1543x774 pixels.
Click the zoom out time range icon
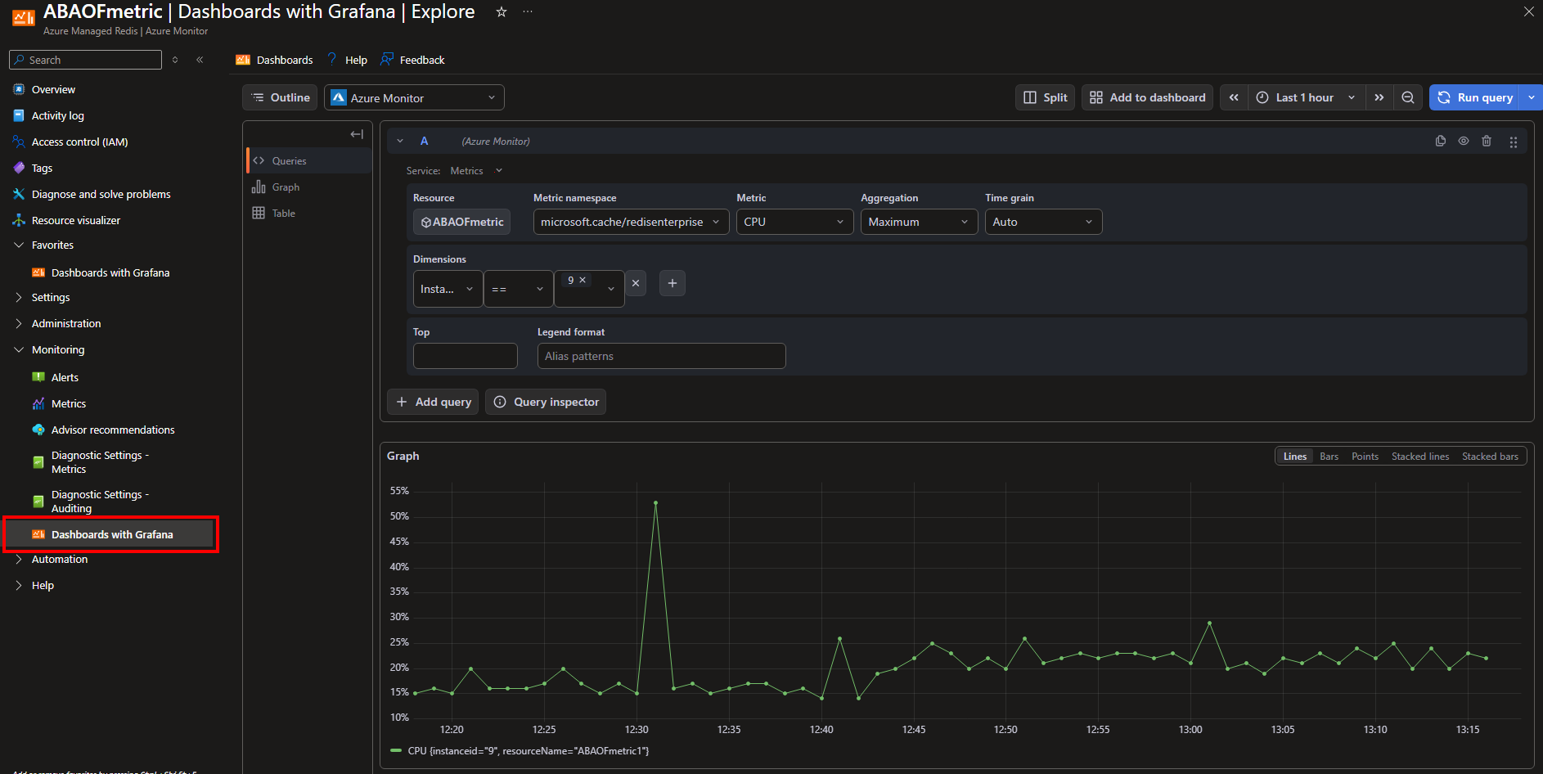click(x=1408, y=97)
